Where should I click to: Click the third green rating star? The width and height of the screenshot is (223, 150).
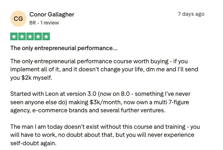30,37
